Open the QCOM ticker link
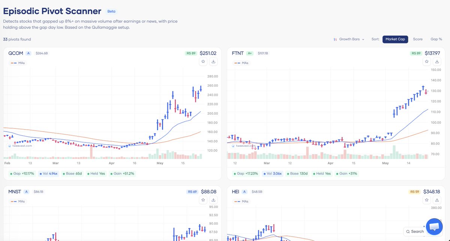 click(x=15, y=53)
